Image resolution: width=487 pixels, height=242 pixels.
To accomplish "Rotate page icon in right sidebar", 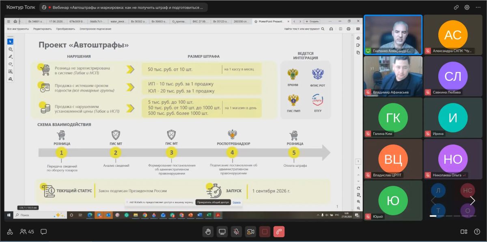I will pos(358,188).
